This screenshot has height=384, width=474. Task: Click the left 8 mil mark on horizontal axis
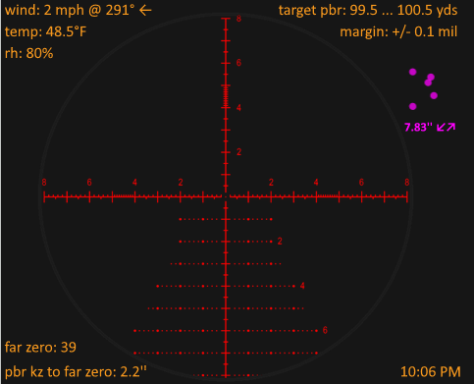(x=44, y=183)
